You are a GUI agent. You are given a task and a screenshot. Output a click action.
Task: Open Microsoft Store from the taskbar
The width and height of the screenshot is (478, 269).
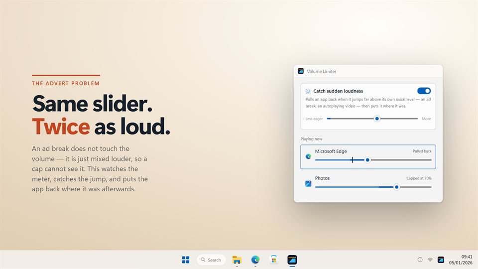[274, 260]
